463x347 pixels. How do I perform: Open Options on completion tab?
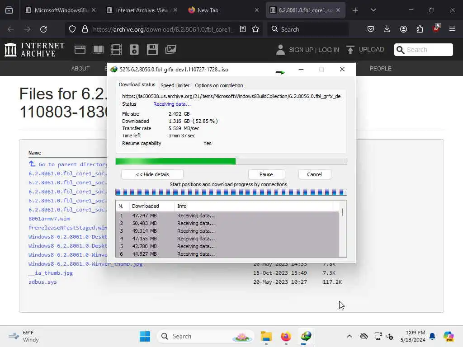(x=219, y=85)
